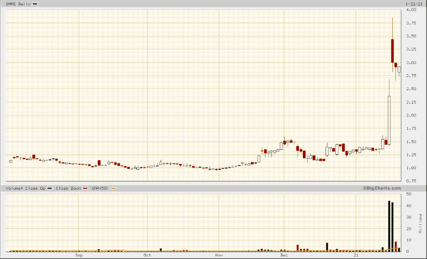The height and width of the screenshot is (259, 427).
Task: Click the DARE Daily chart title
Action: 18,4
